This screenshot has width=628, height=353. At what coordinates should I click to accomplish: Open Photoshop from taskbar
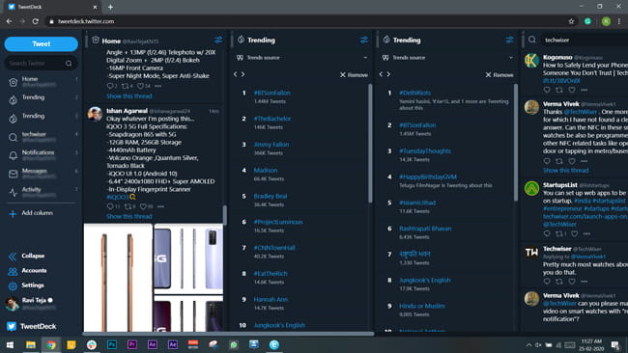pos(112,344)
